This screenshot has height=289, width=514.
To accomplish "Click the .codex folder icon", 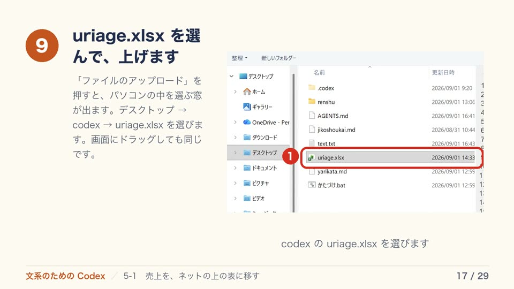I will tap(312, 87).
